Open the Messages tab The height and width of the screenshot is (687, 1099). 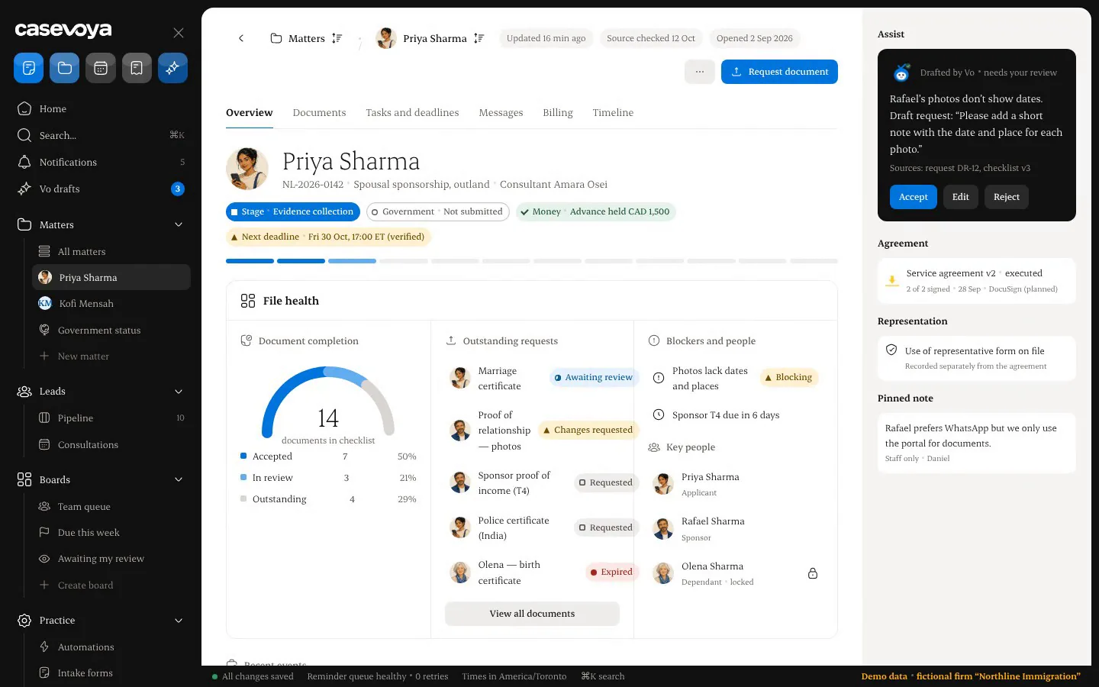pos(501,113)
